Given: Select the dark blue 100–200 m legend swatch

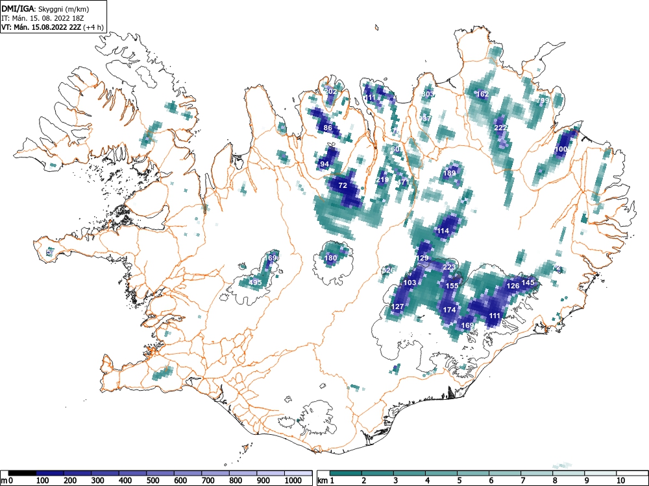Looking at the screenshot, I should (50, 473).
